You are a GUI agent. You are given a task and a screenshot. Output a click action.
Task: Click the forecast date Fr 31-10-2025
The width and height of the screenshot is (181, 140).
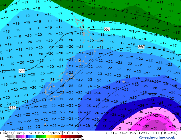click(120, 133)
